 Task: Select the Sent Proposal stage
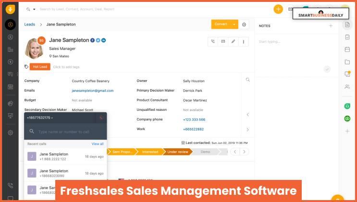pos(122,152)
